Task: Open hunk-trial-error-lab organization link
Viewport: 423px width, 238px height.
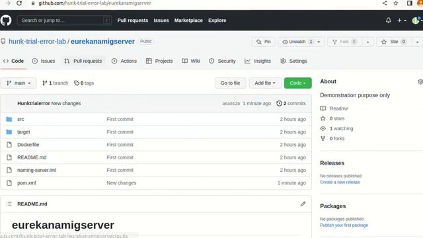Action: point(37,41)
